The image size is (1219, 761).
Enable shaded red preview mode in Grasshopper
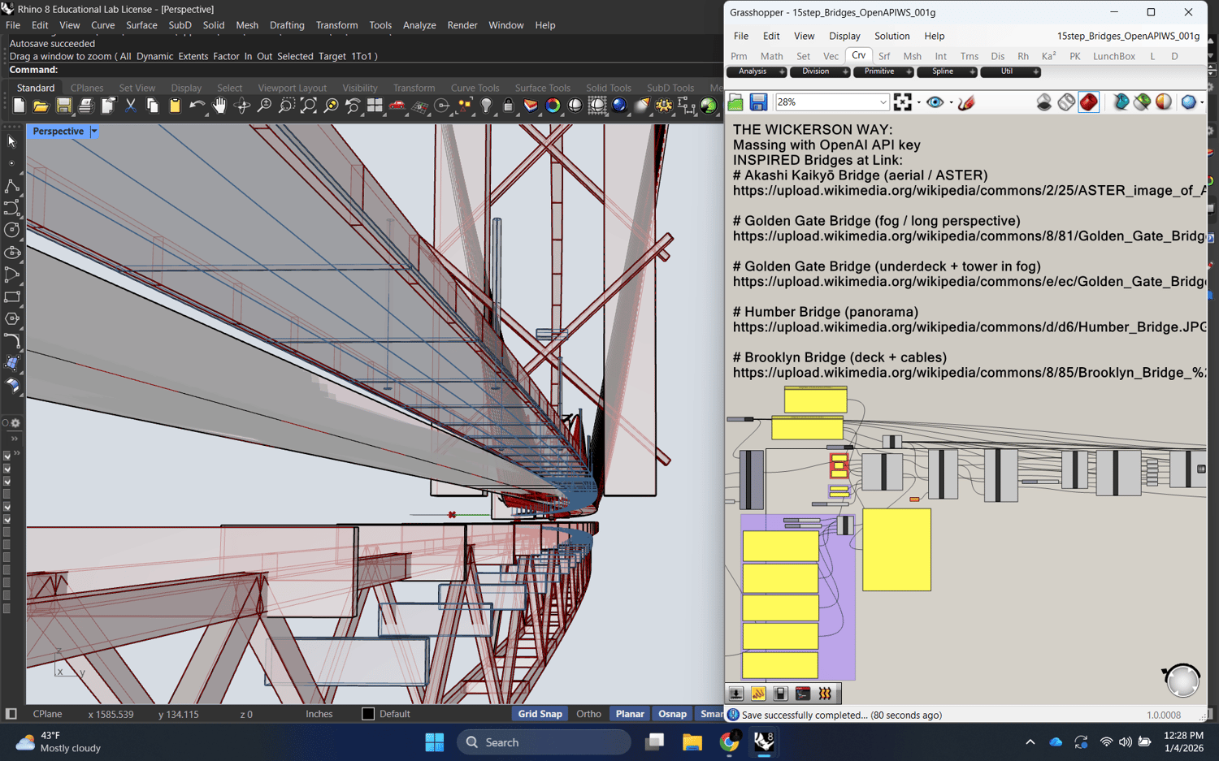tap(1088, 102)
